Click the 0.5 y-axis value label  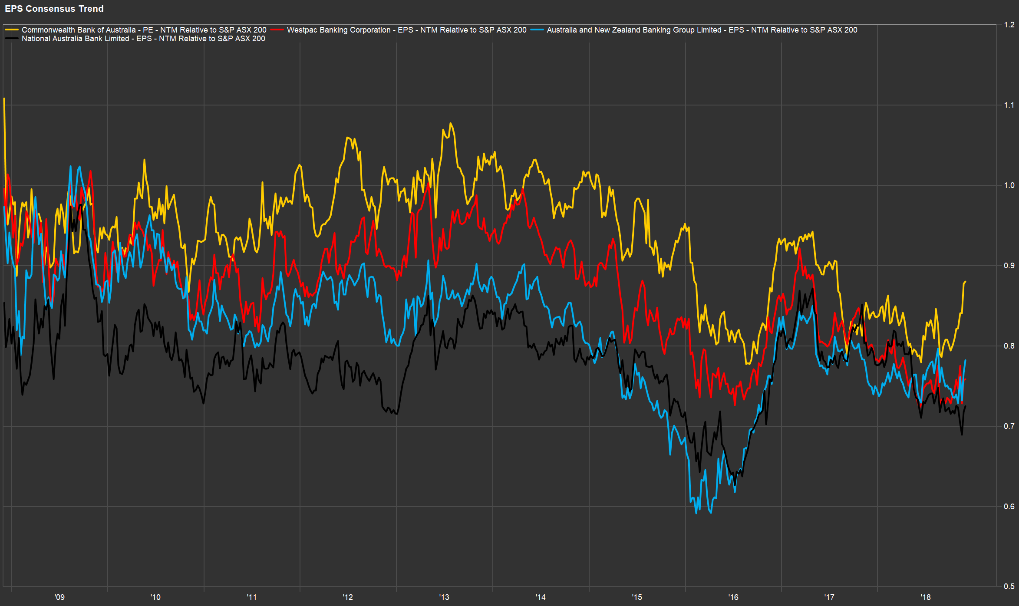[1009, 586]
